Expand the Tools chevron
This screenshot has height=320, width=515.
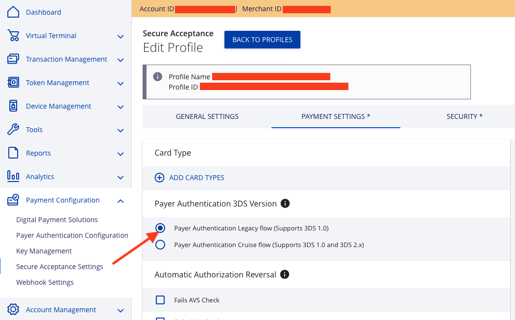(121, 131)
